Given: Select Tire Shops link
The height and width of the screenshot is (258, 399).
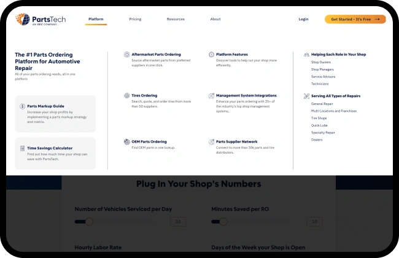Looking at the screenshot, I should (x=319, y=118).
